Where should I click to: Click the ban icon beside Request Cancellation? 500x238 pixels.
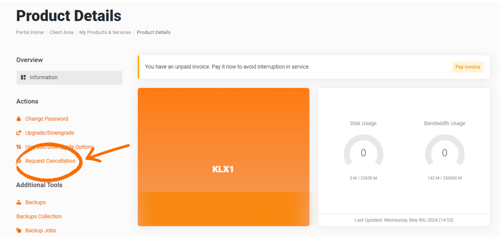click(x=18, y=161)
